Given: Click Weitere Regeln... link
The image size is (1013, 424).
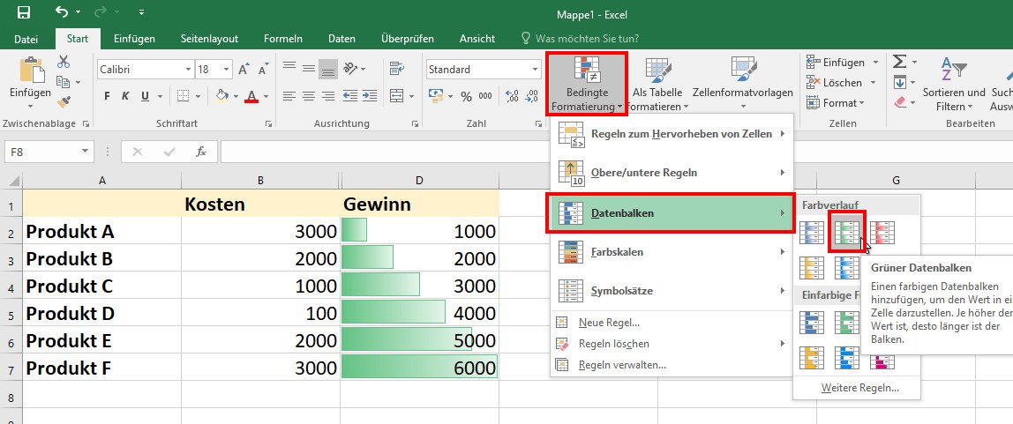Looking at the screenshot, I should pyautogui.click(x=859, y=388).
